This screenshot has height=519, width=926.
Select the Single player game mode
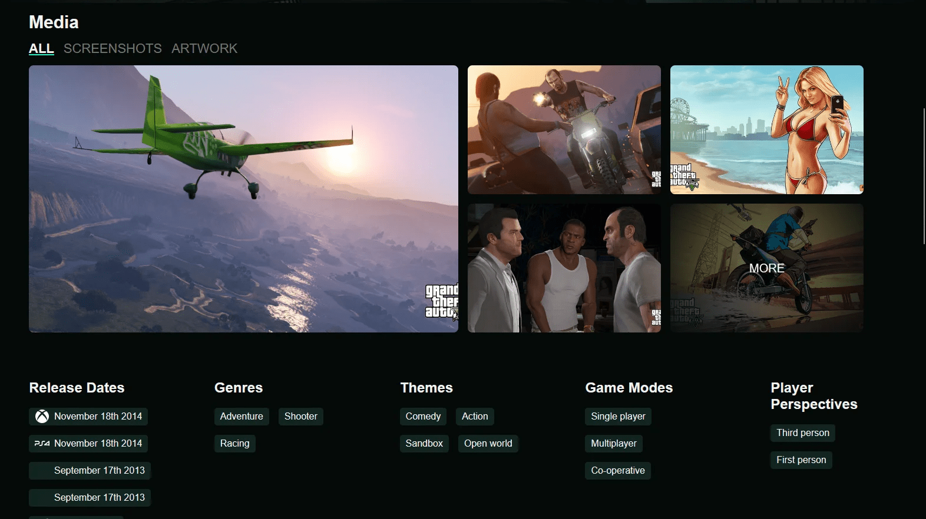point(618,417)
